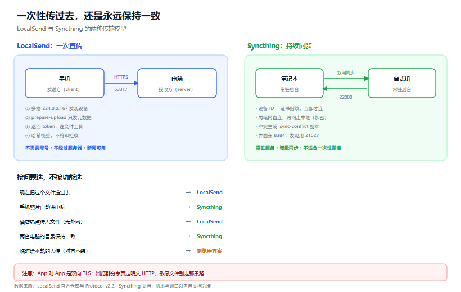
Task: Click the 电脑 接收方 (server) box
Action: click(177, 83)
